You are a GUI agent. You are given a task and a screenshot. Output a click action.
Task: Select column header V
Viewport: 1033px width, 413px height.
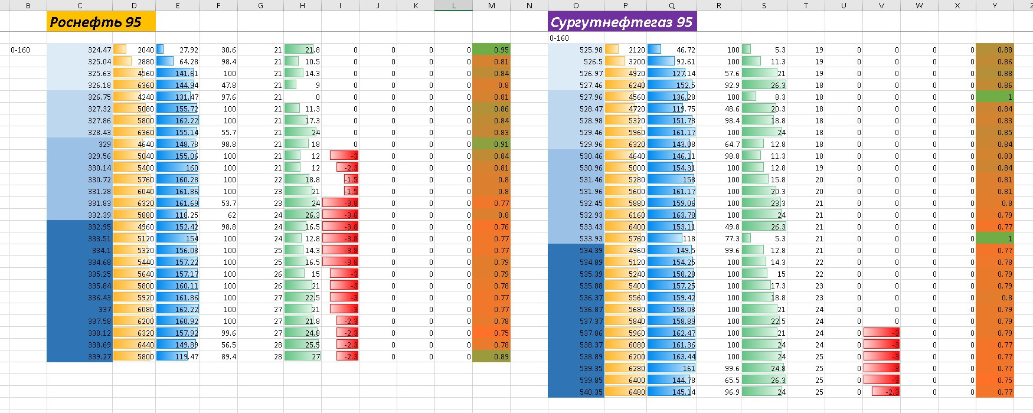click(x=881, y=5)
